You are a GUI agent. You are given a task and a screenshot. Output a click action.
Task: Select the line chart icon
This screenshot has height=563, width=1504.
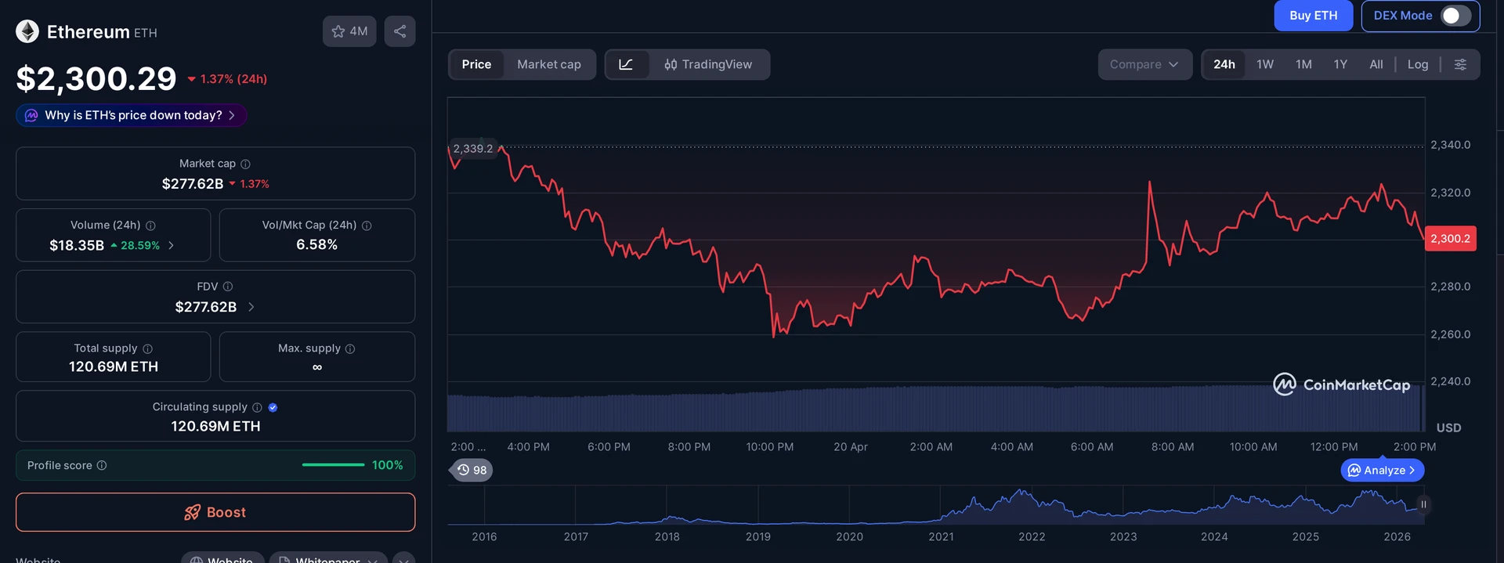tap(626, 64)
